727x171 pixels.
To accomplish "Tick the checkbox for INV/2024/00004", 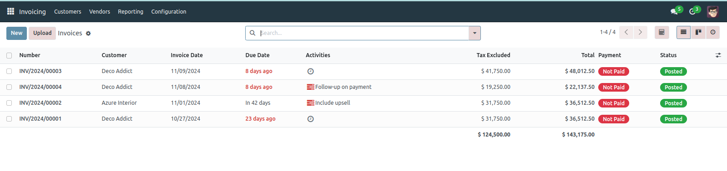I will click(9, 87).
